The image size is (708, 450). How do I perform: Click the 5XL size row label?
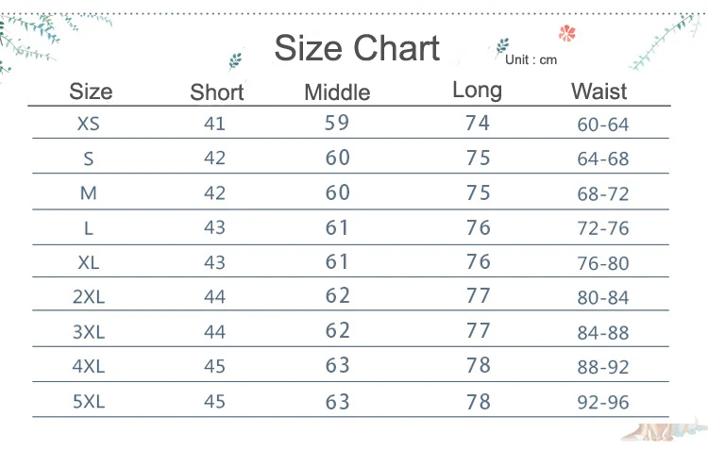pos(88,401)
